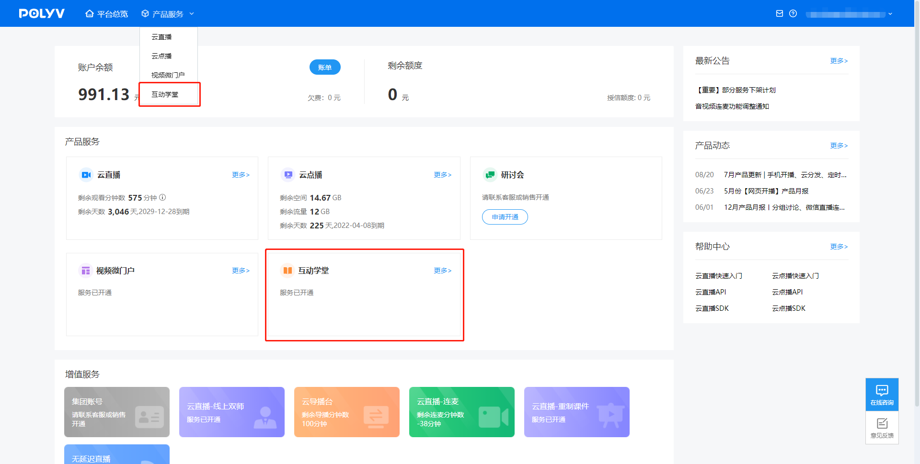Screen dimensions: 920x464
Task: Click the 产品服务 cube icon
Action: point(145,14)
